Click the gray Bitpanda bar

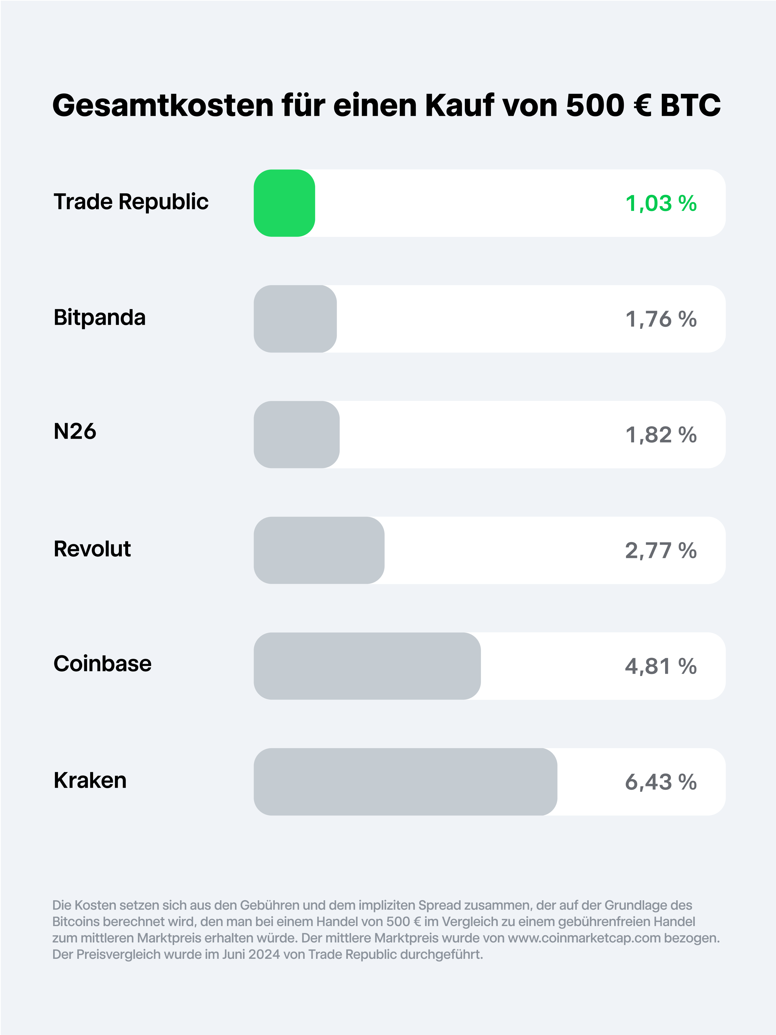(x=295, y=319)
